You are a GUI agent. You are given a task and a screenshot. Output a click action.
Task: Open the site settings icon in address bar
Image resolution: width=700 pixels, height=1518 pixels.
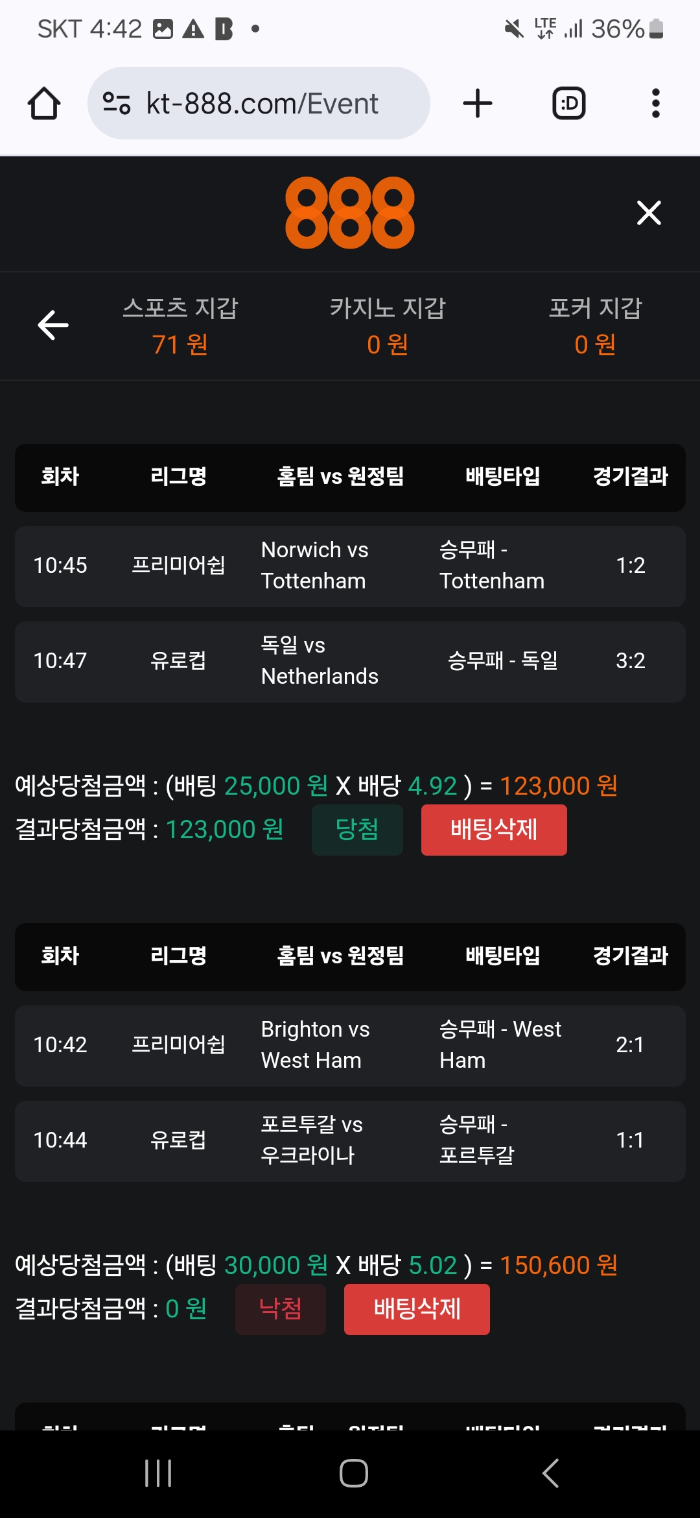click(117, 104)
